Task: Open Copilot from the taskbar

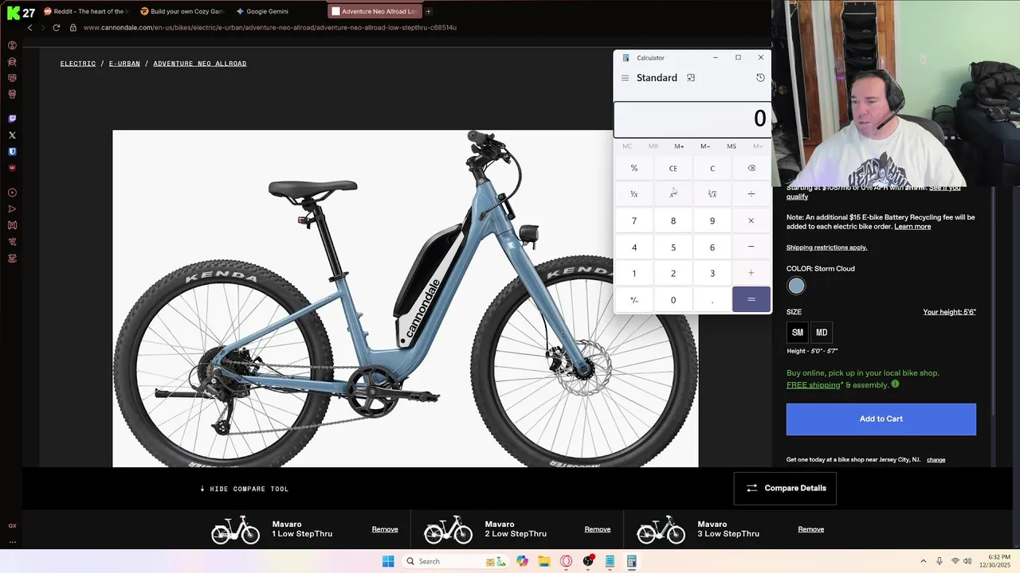Action: pyautogui.click(x=522, y=561)
